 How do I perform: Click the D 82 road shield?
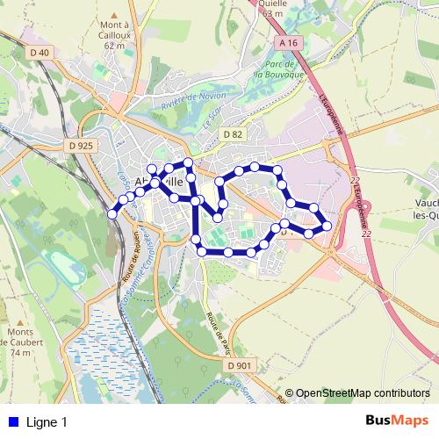[233, 134]
